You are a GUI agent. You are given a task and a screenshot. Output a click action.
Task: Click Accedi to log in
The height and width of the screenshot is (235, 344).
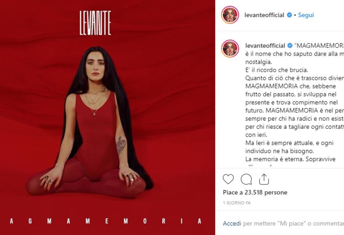click(232, 223)
